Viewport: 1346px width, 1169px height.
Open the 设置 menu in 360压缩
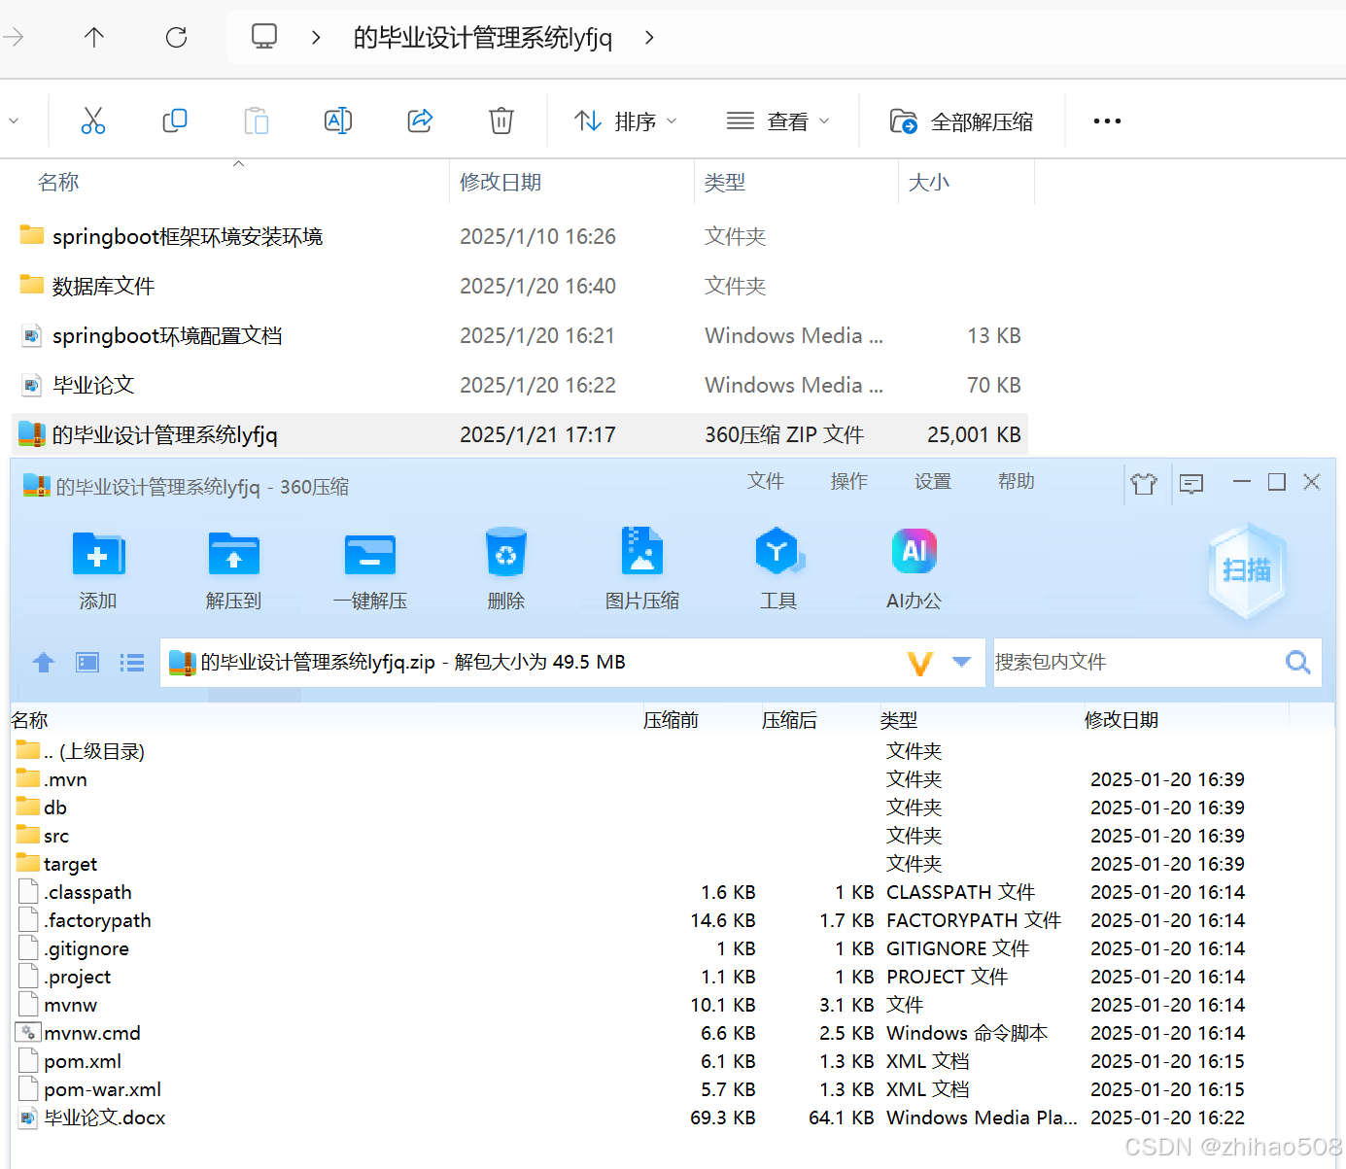933,481
